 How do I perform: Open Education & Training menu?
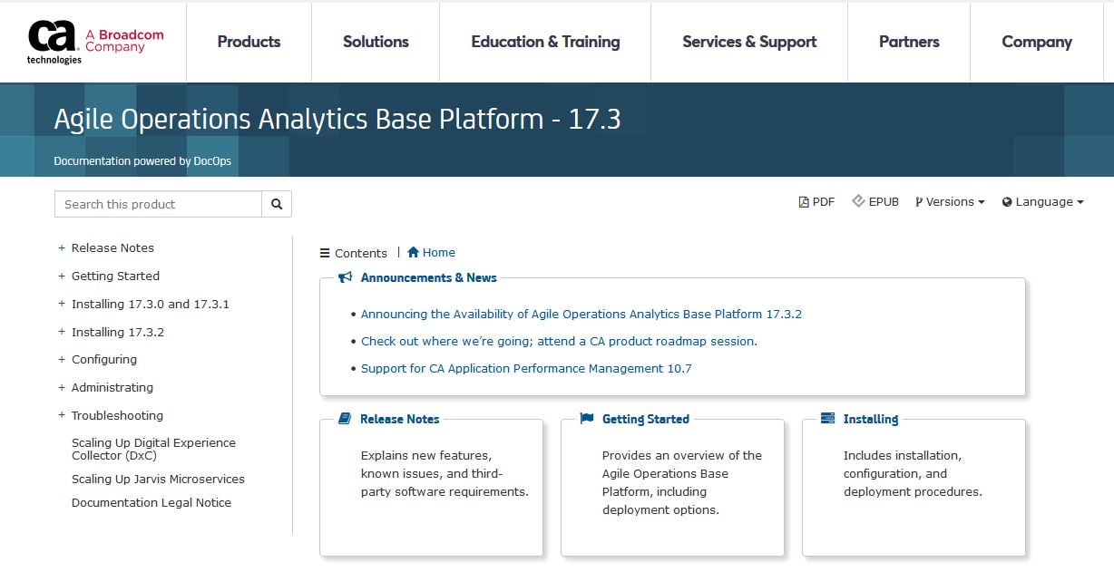(545, 42)
